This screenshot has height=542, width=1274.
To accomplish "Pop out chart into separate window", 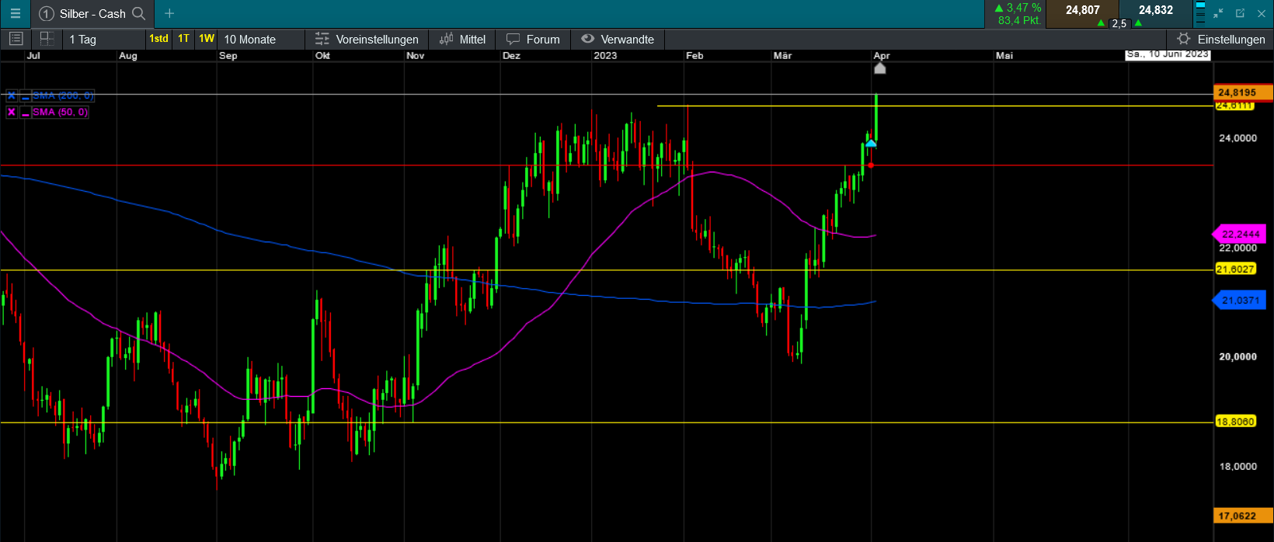I will point(1240,13).
